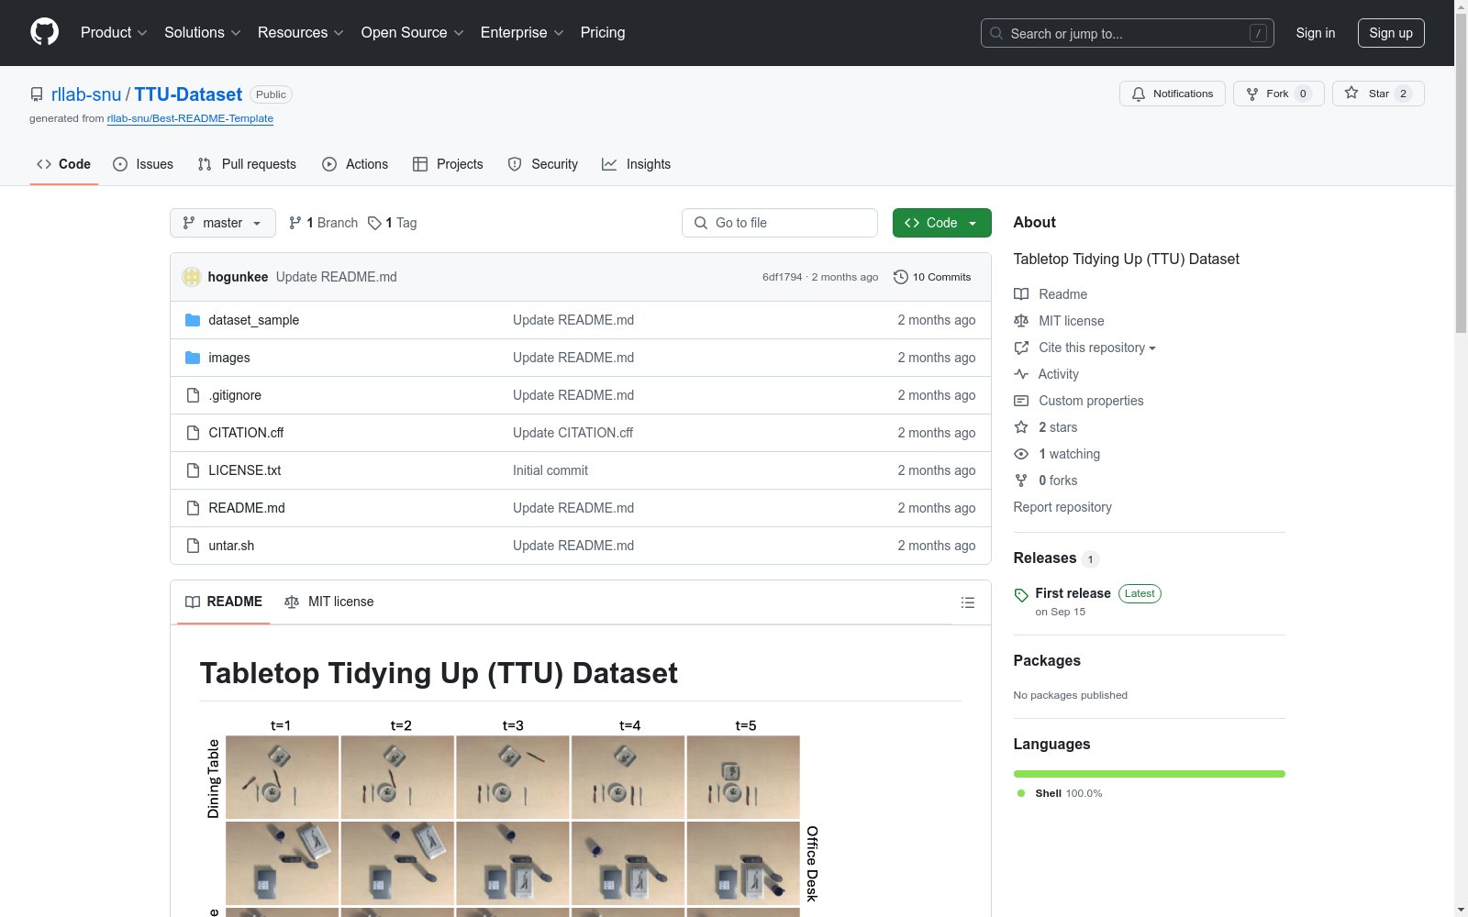Click the dataset preview image in README
Screen dimensions: 1468x917
pos(511,816)
